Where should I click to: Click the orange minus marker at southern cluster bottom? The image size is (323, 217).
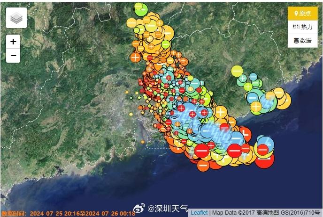point(203,165)
